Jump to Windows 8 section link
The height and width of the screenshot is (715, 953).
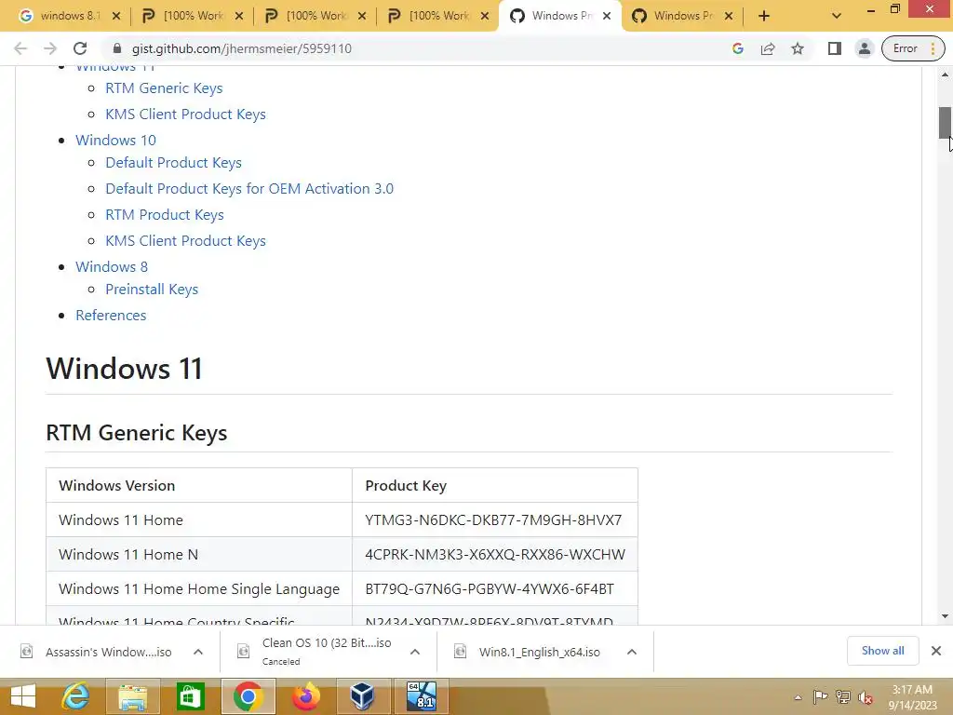[112, 266]
